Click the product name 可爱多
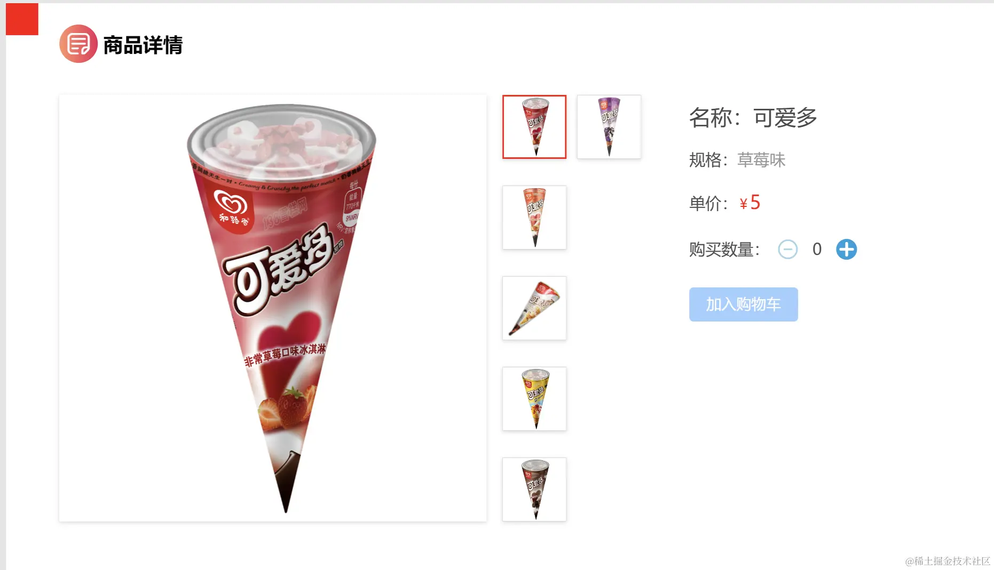The width and height of the screenshot is (994, 570). (x=785, y=117)
